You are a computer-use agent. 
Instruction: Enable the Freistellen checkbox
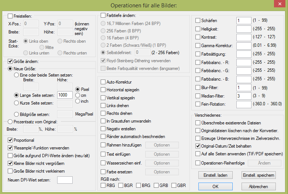point(10,16)
